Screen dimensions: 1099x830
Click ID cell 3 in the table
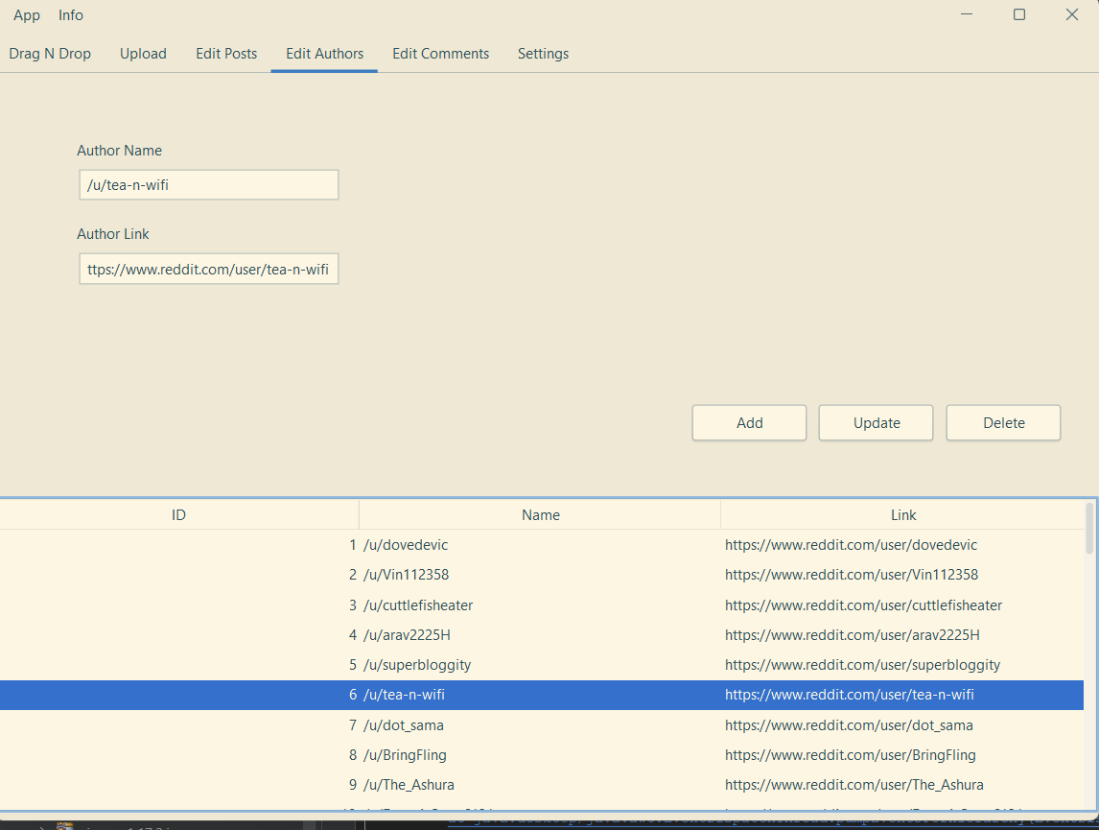point(179,605)
